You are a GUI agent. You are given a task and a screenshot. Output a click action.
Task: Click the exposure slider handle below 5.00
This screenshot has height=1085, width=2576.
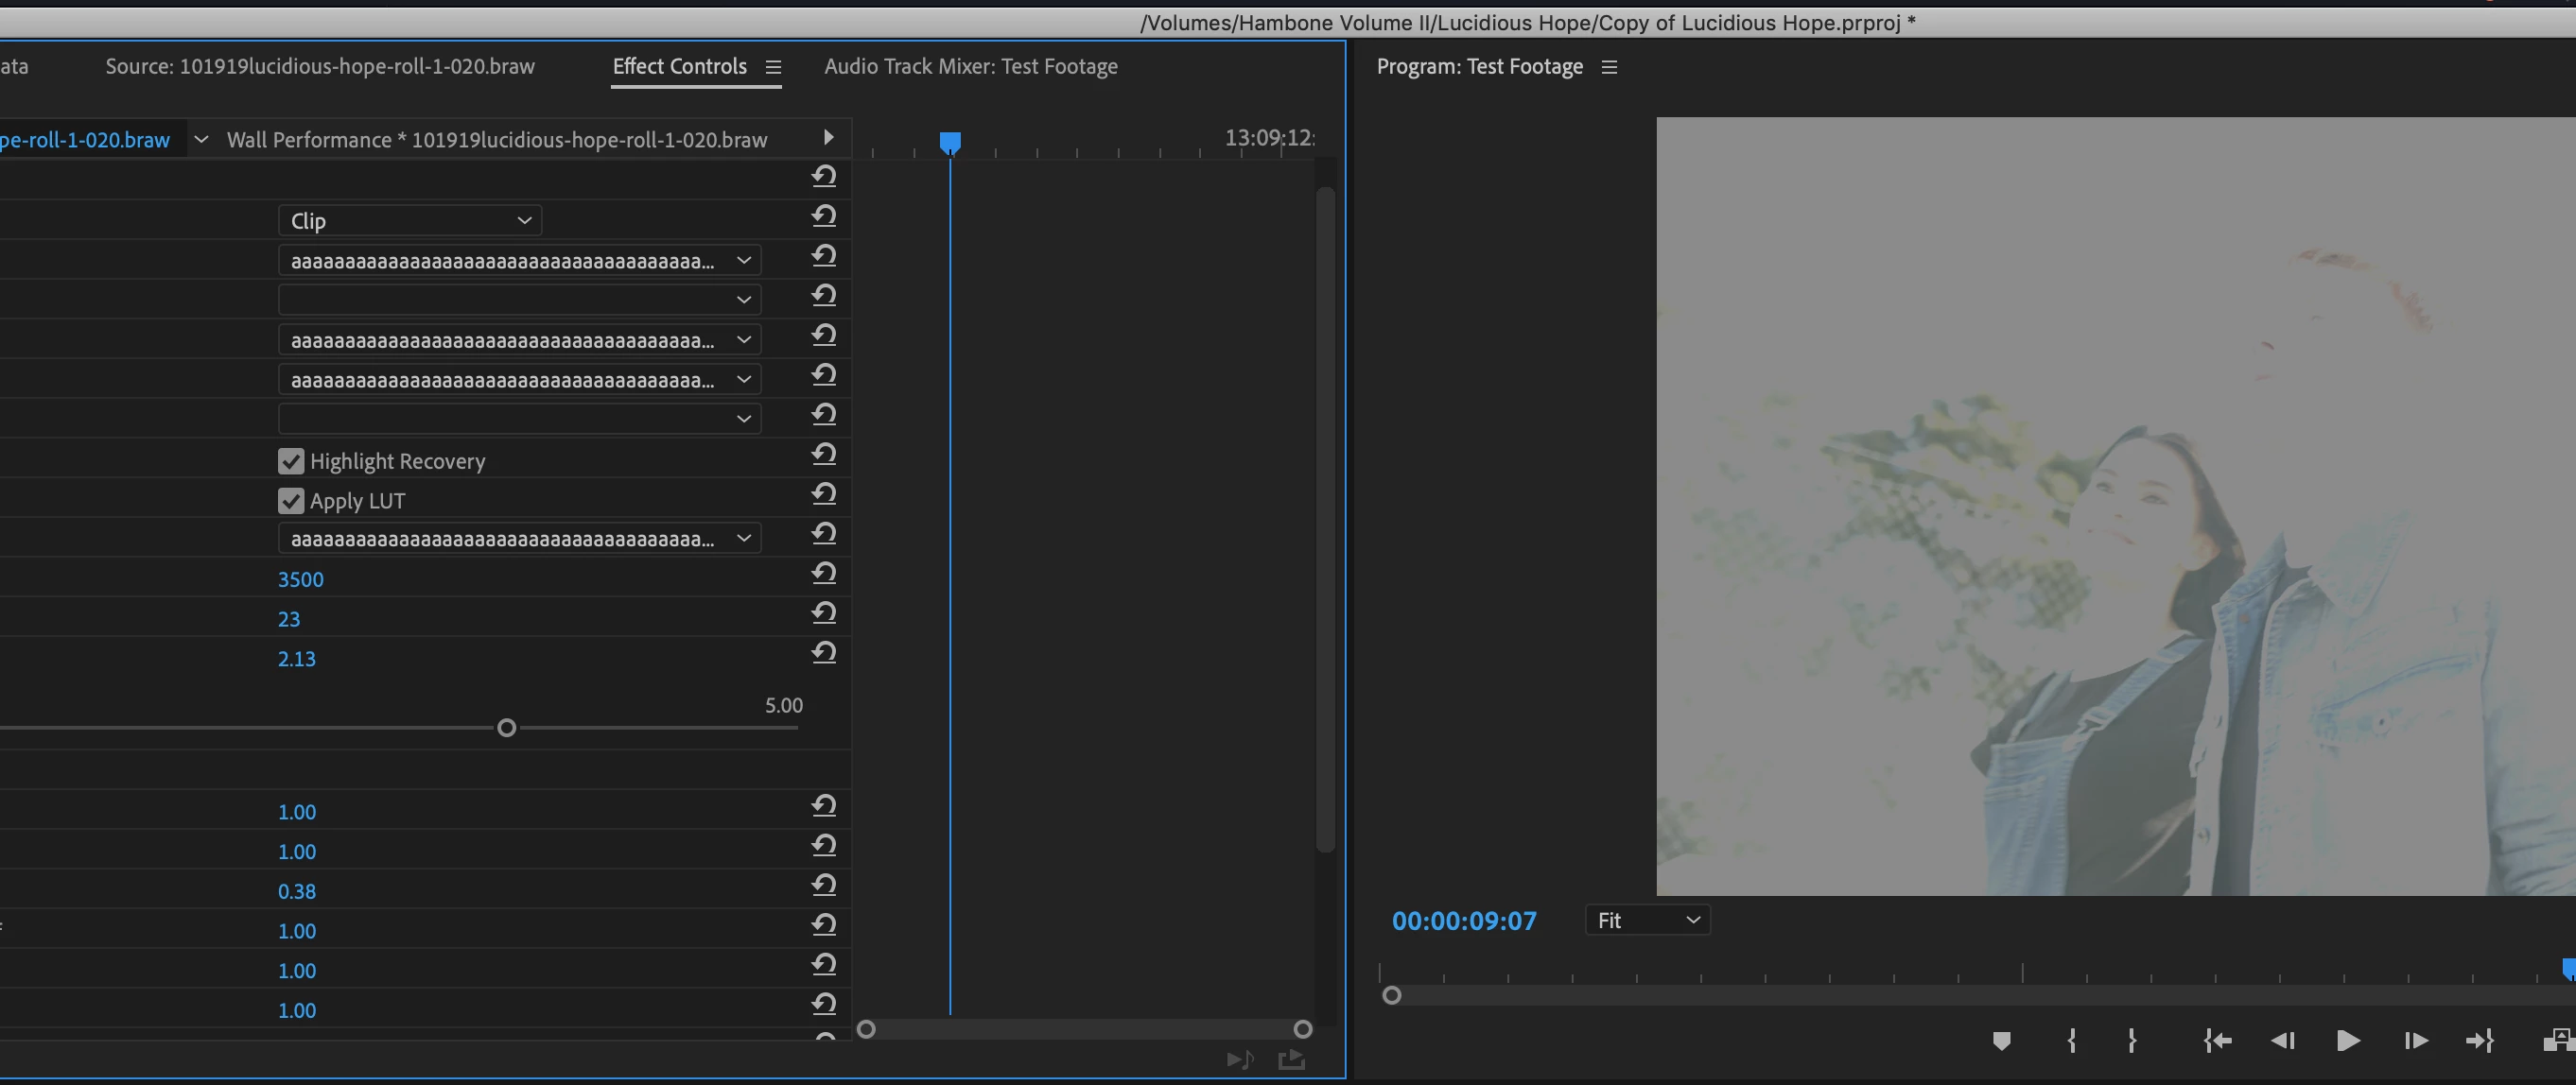point(507,728)
